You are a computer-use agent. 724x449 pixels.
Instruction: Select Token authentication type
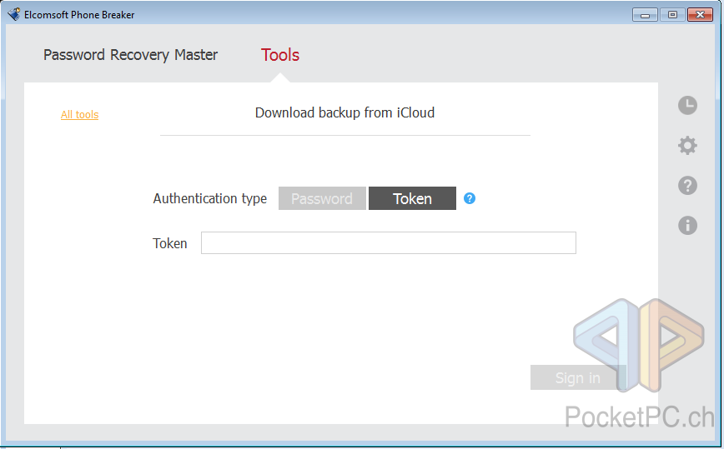(412, 198)
